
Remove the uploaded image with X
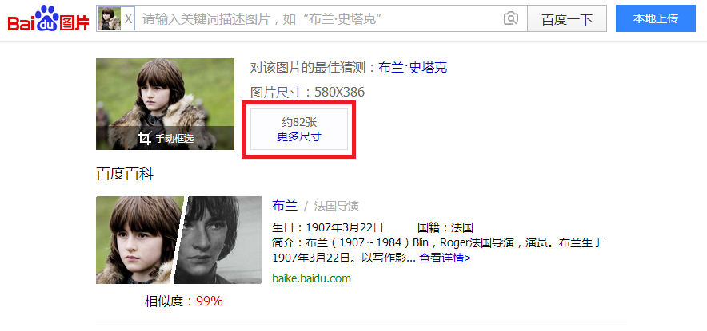pos(129,19)
